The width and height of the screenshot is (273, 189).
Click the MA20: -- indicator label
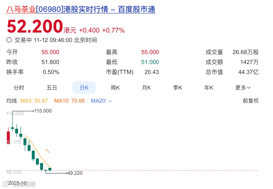pyautogui.click(x=101, y=101)
